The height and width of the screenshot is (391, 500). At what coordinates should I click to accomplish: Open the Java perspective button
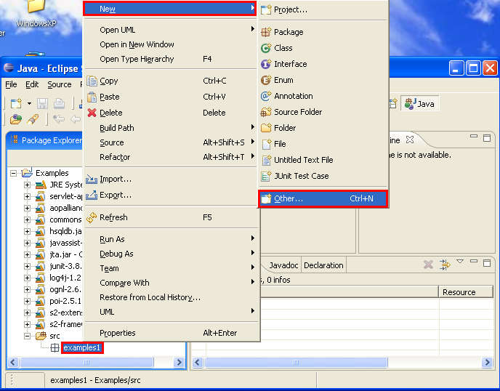point(420,104)
